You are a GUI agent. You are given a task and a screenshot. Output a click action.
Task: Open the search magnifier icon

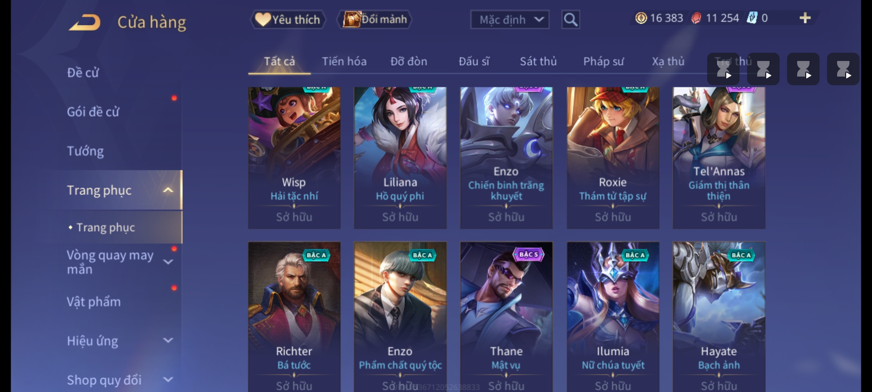570,20
